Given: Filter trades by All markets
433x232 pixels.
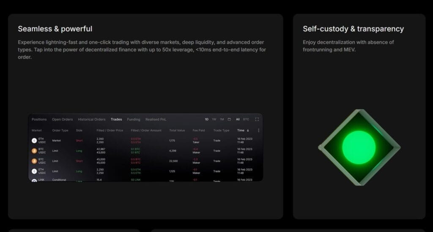Looking at the screenshot, I should coord(238,119).
